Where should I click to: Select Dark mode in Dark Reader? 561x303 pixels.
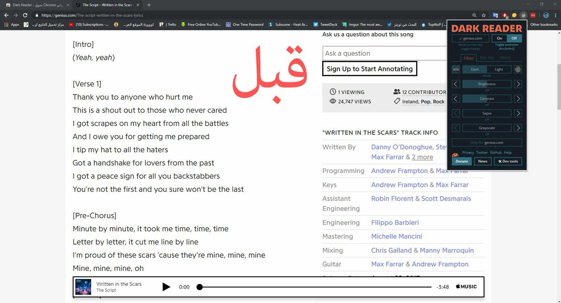point(475,69)
